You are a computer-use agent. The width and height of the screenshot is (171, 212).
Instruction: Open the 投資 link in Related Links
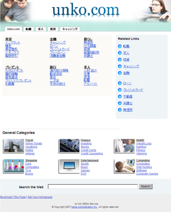126,60
